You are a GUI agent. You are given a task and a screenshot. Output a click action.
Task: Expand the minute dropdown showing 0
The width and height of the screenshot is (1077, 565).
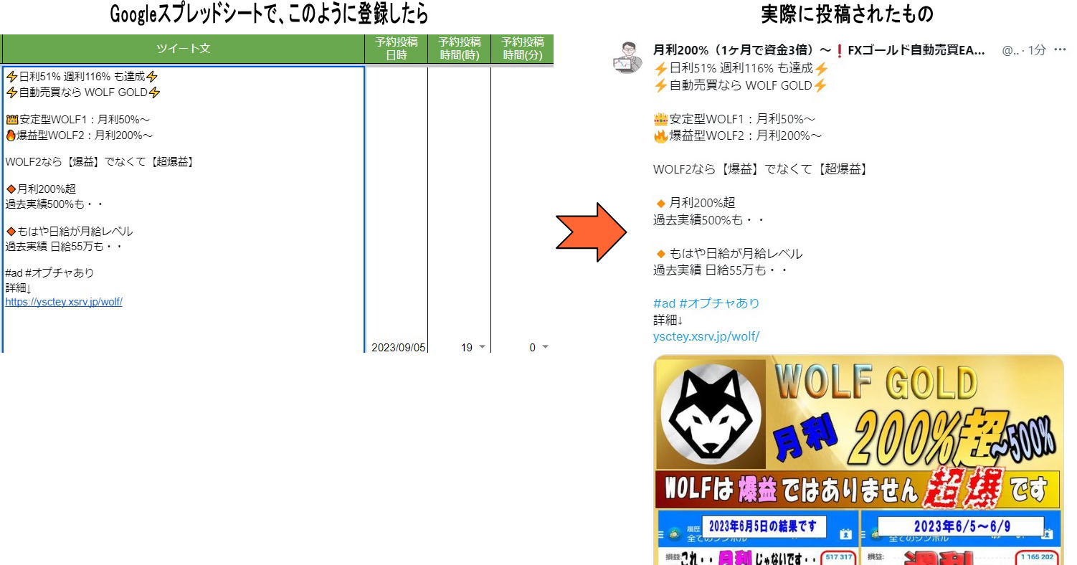[545, 347]
